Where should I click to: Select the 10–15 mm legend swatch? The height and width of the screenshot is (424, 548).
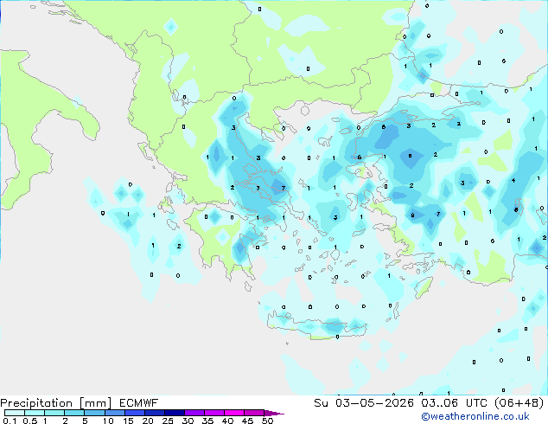click(114, 413)
